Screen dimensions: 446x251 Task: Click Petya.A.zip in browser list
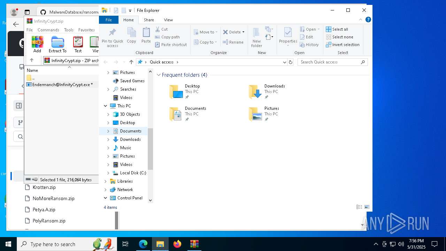click(44, 210)
